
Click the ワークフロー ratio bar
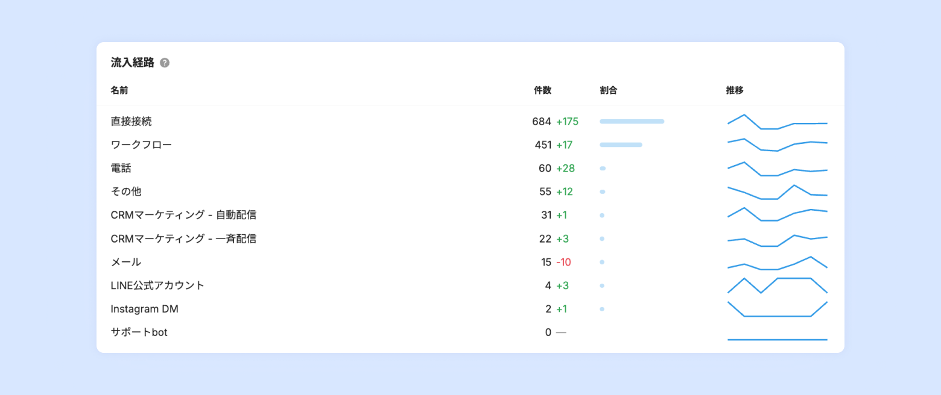tap(621, 145)
